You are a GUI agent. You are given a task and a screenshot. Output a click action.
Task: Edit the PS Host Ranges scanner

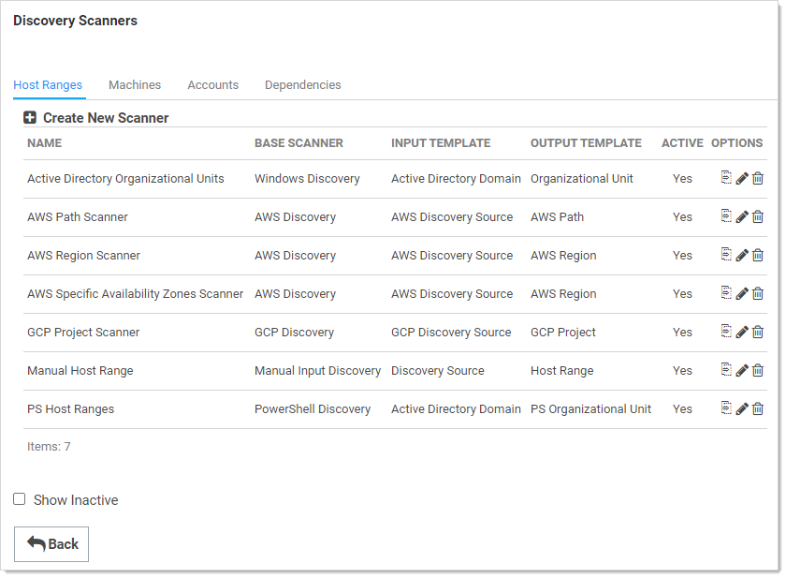[x=742, y=409]
